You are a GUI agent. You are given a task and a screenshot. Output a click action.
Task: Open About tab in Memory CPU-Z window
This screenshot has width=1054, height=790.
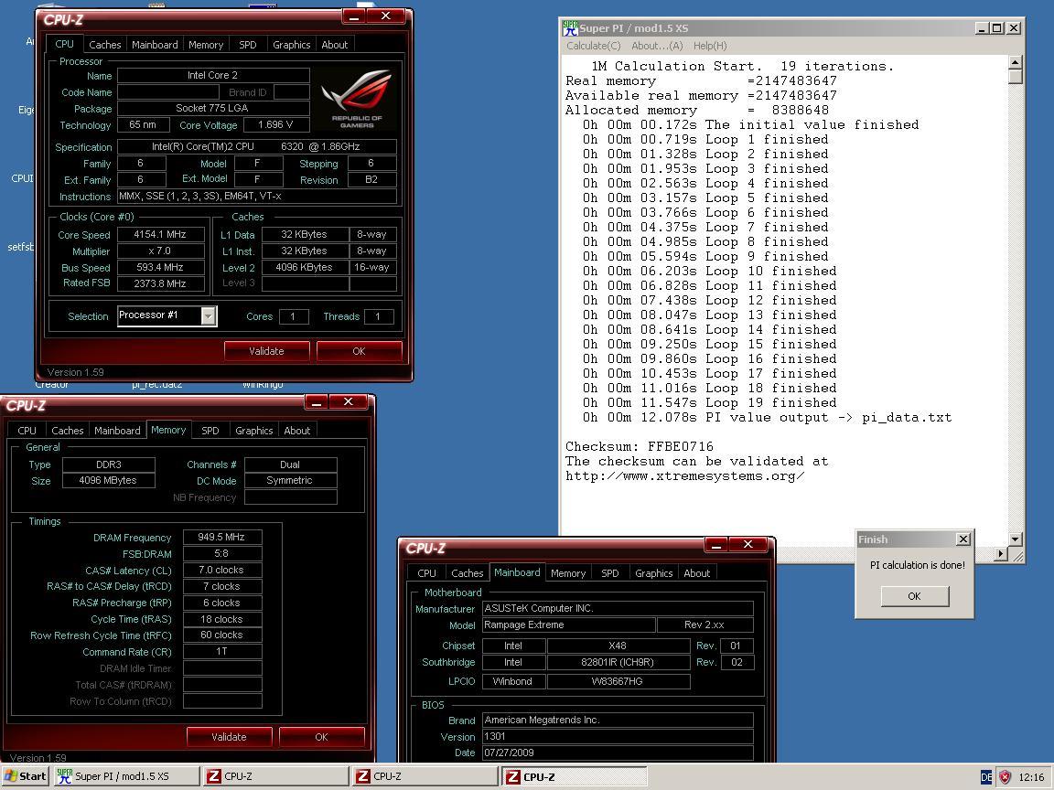point(296,431)
